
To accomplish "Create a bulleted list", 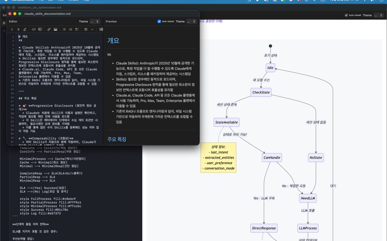I will coord(64,29).
